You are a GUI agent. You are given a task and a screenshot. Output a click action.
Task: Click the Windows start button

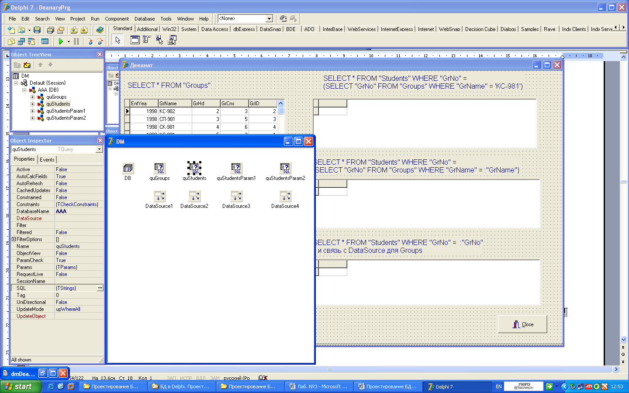coord(21,386)
